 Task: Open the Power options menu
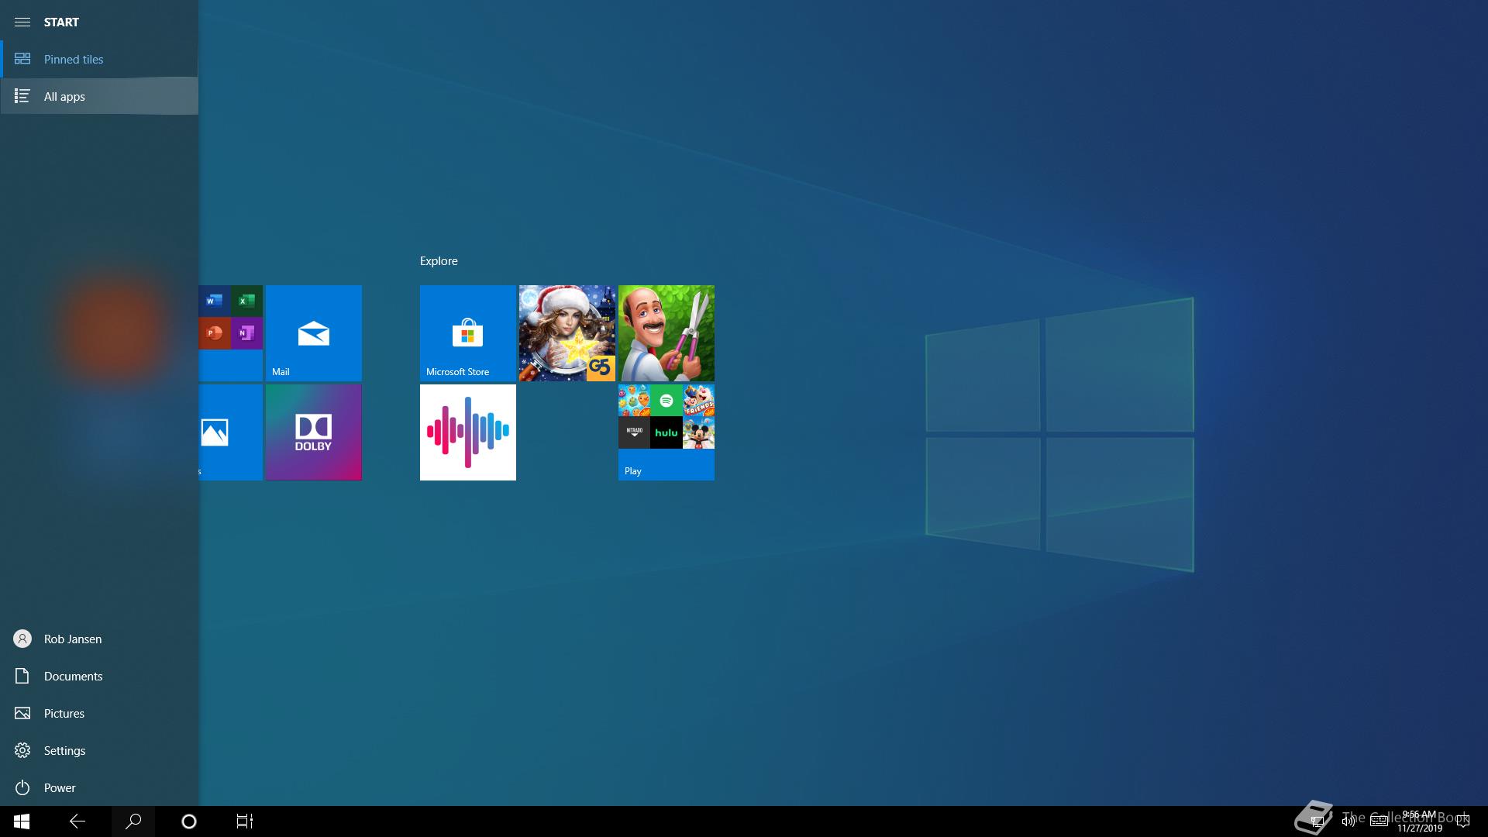[99, 787]
